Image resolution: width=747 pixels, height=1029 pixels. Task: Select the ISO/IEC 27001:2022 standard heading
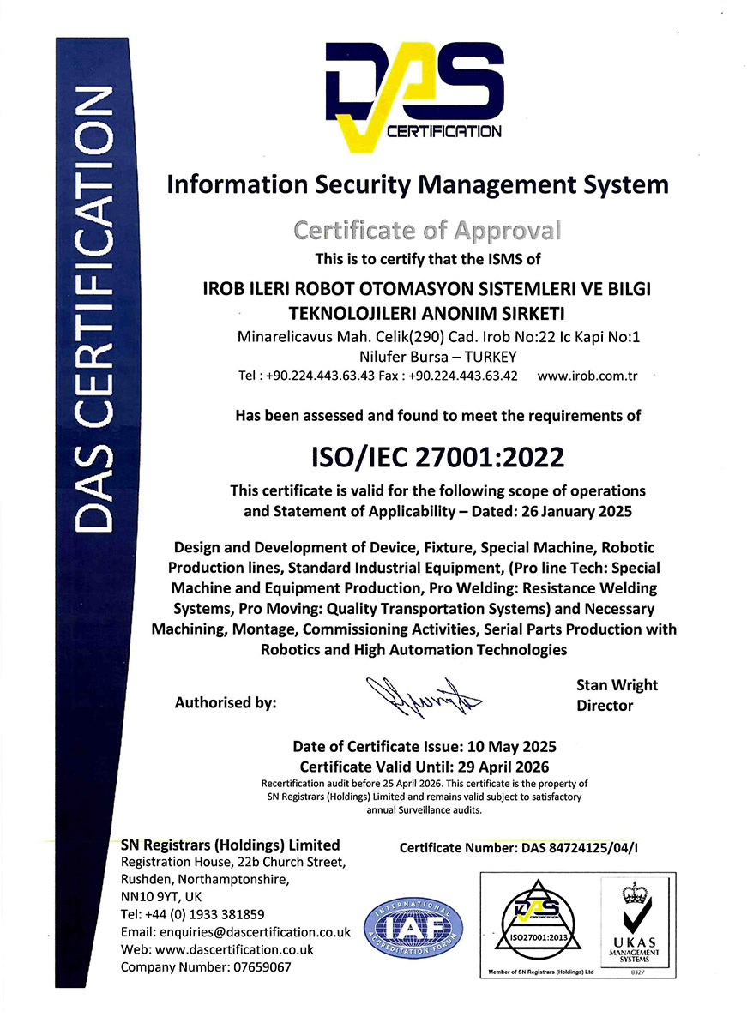coord(437,456)
